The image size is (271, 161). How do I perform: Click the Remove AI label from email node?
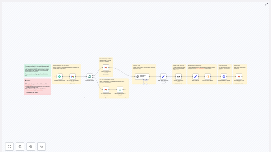pyautogui.click(x=239, y=77)
